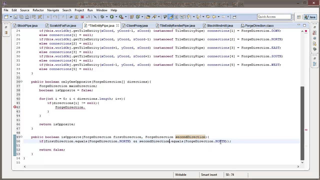This screenshot has height=180, width=320.
Task: Open the External Tools dropdown arrow
Action: (126, 17)
